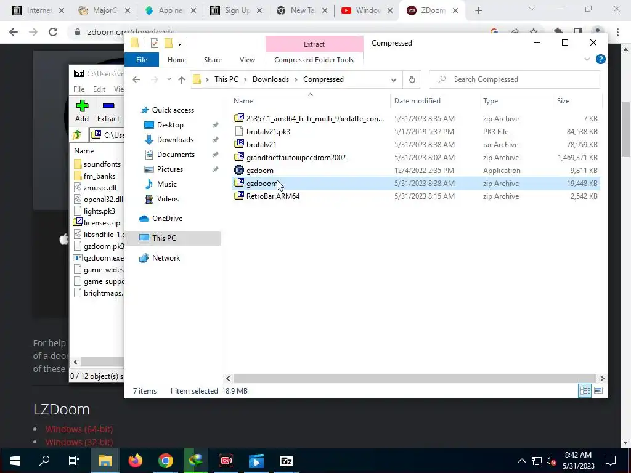Bookmark this page with star icon
The height and width of the screenshot is (473, 631).
tap(534, 32)
